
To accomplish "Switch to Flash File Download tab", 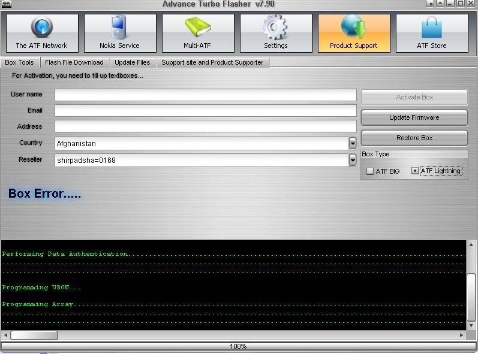I will coord(74,62).
